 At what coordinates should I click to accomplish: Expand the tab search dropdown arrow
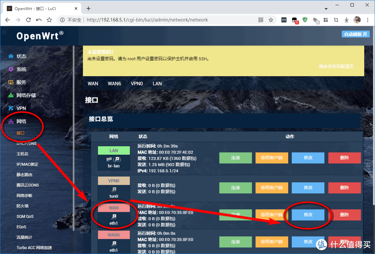[x=326, y=9]
